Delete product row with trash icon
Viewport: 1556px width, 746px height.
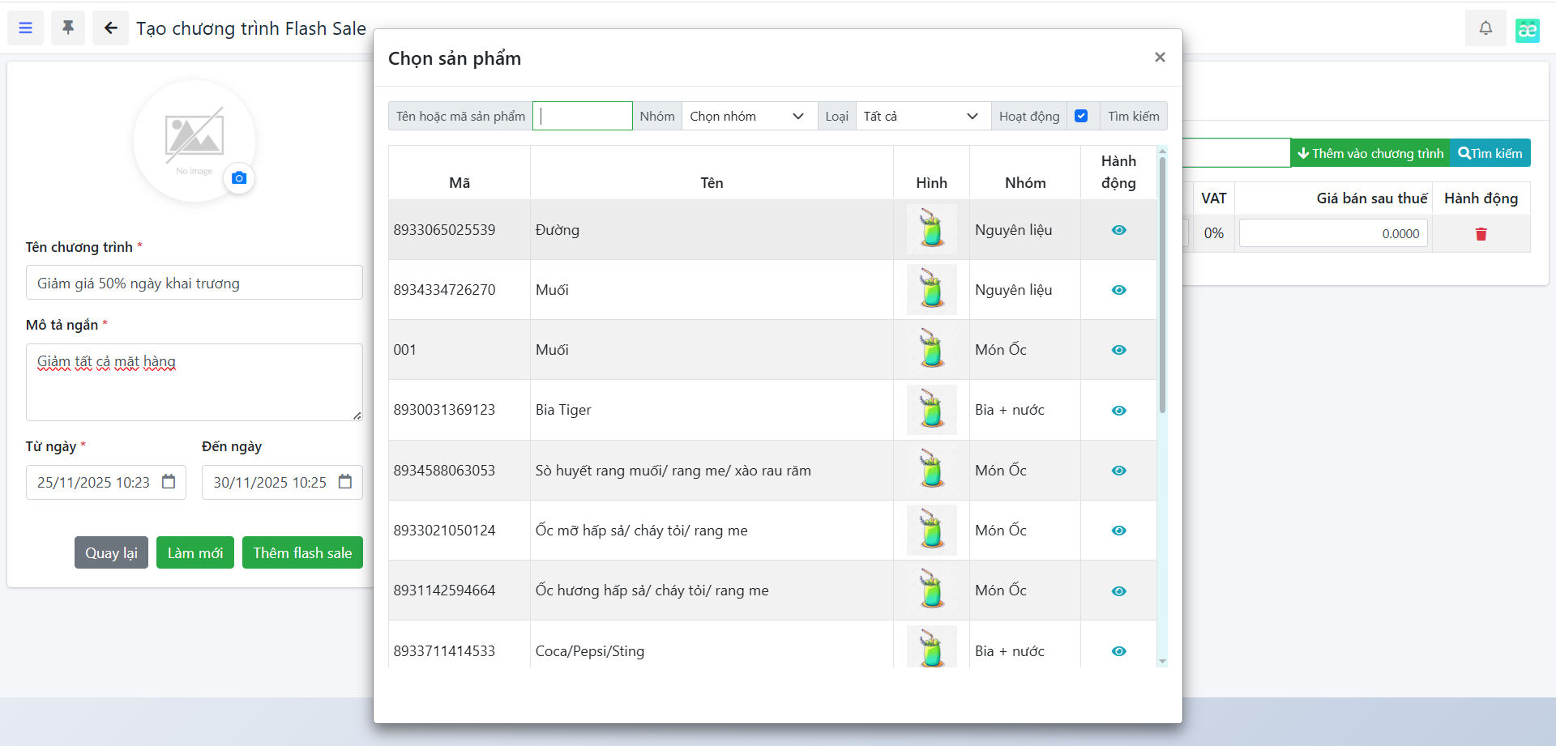pyautogui.click(x=1481, y=234)
